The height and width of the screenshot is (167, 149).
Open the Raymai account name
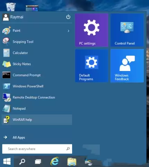(17, 17)
